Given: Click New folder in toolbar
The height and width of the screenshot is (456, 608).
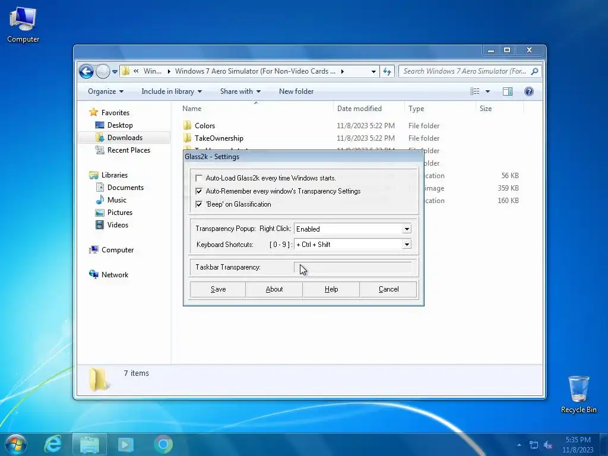Looking at the screenshot, I should [296, 91].
